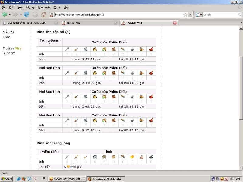This screenshot has height=182, width=243.
Task: Switch to the middle Travian vn3 tab
Action: tap(89, 23)
